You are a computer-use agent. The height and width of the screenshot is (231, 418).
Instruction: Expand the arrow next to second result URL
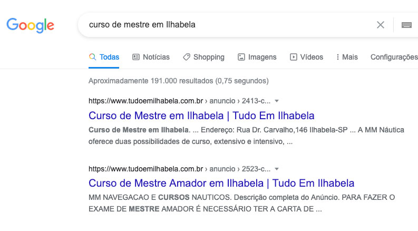tap(277, 169)
